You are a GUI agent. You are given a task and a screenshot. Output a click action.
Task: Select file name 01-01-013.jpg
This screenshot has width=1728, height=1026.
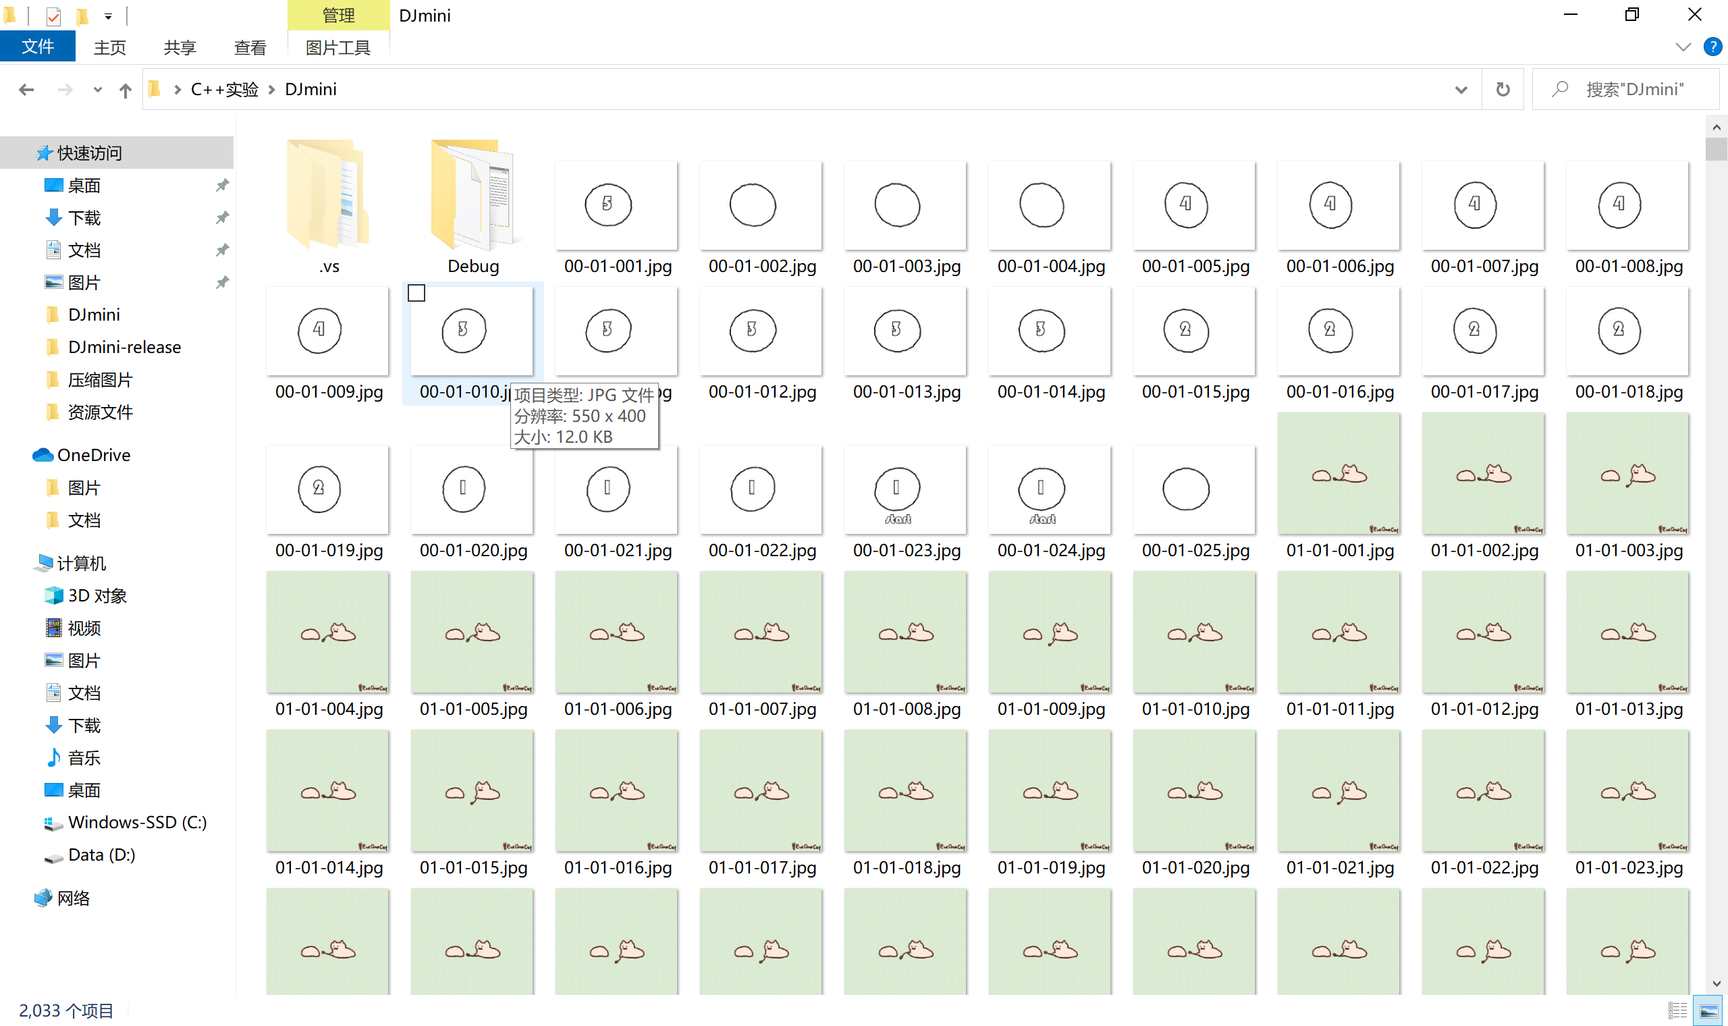[x=1629, y=709]
